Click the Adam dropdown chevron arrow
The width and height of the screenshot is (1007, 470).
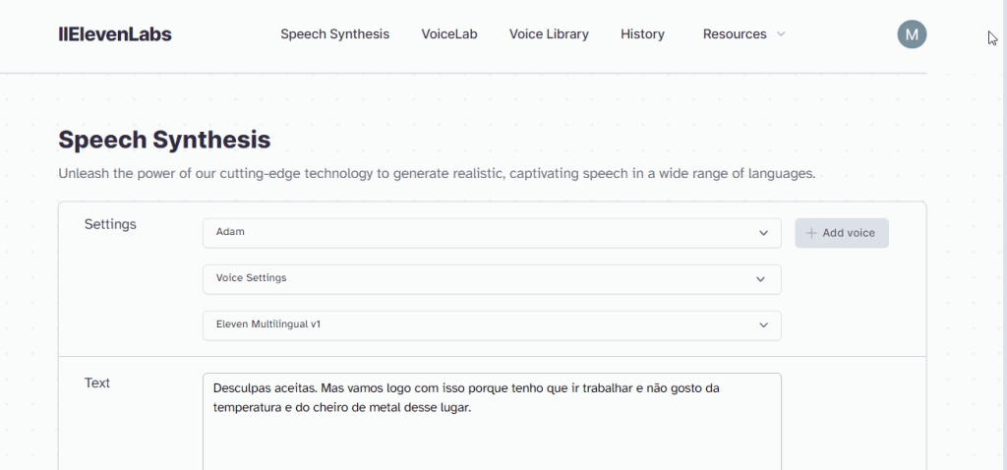click(763, 233)
